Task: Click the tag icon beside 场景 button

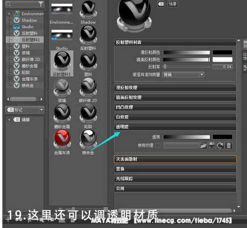Action: (161, 4)
